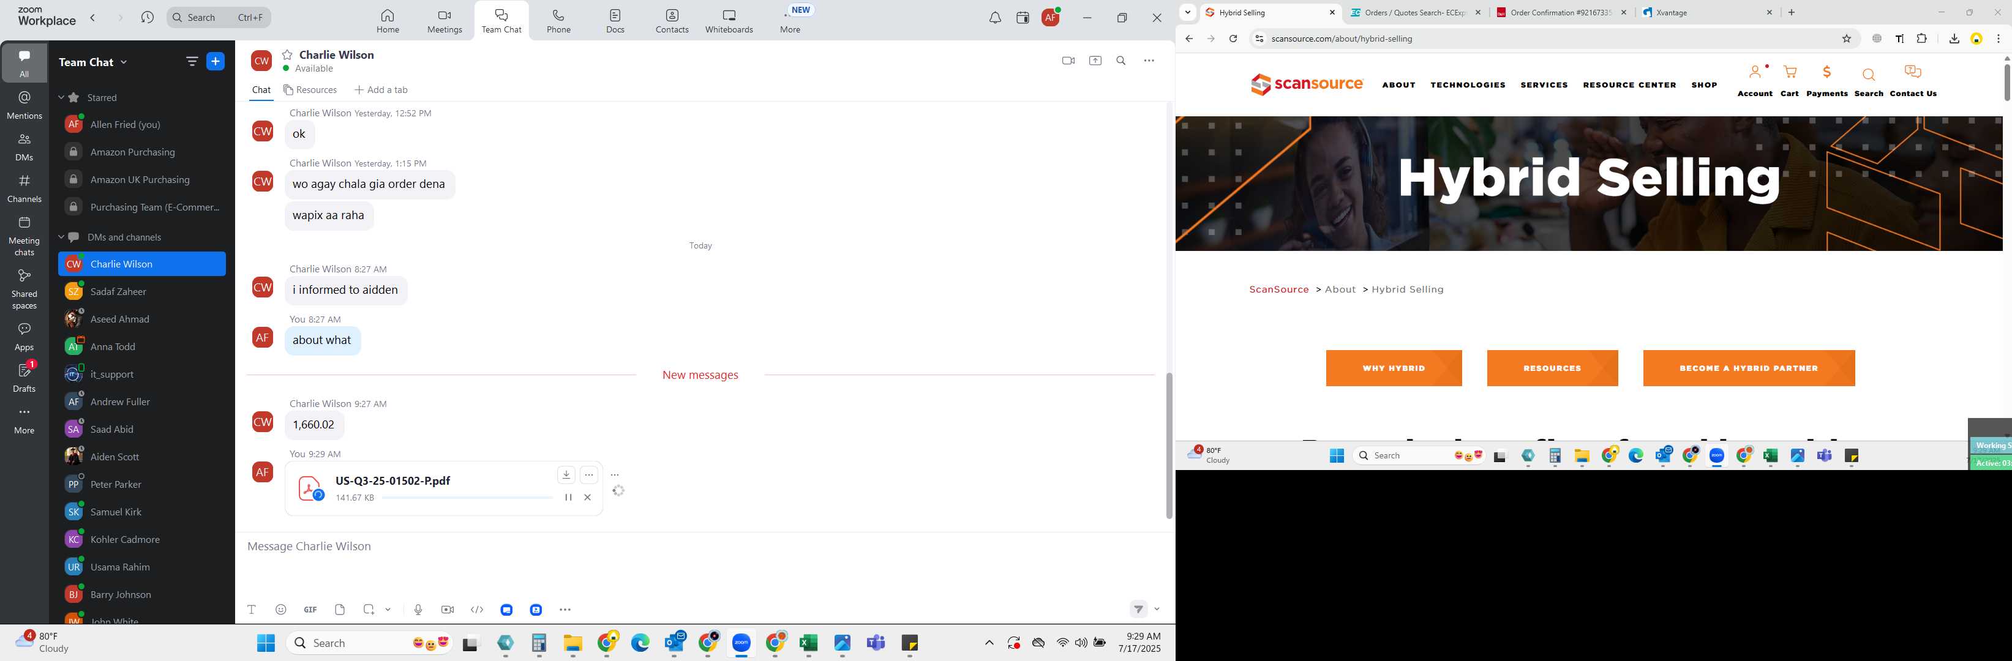2012x661 pixels.
Task: Open the Apps sidebar item
Action: coord(24,337)
